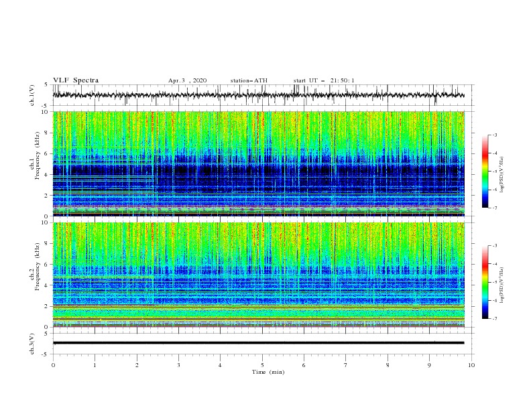Click the "ch.1(V)" axis label
Viewport: 531px width, 410px height.
(x=32, y=95)
